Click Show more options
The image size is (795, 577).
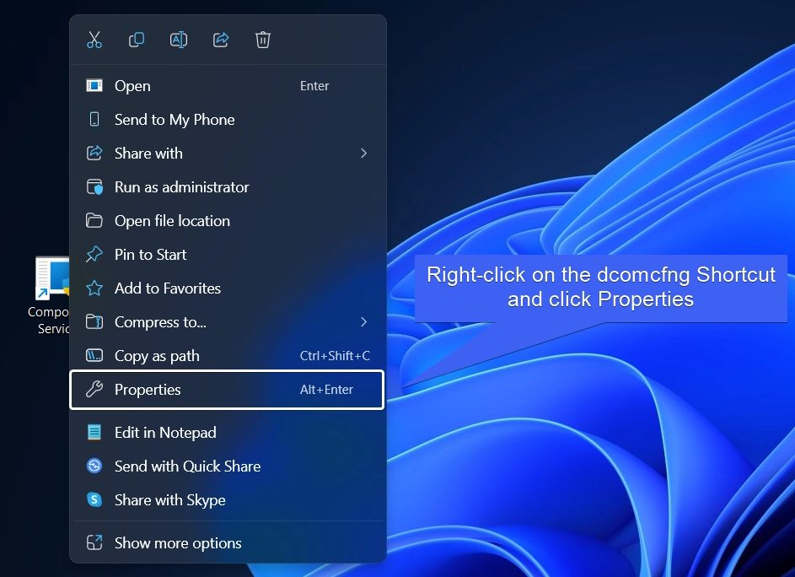coord(228,543)
